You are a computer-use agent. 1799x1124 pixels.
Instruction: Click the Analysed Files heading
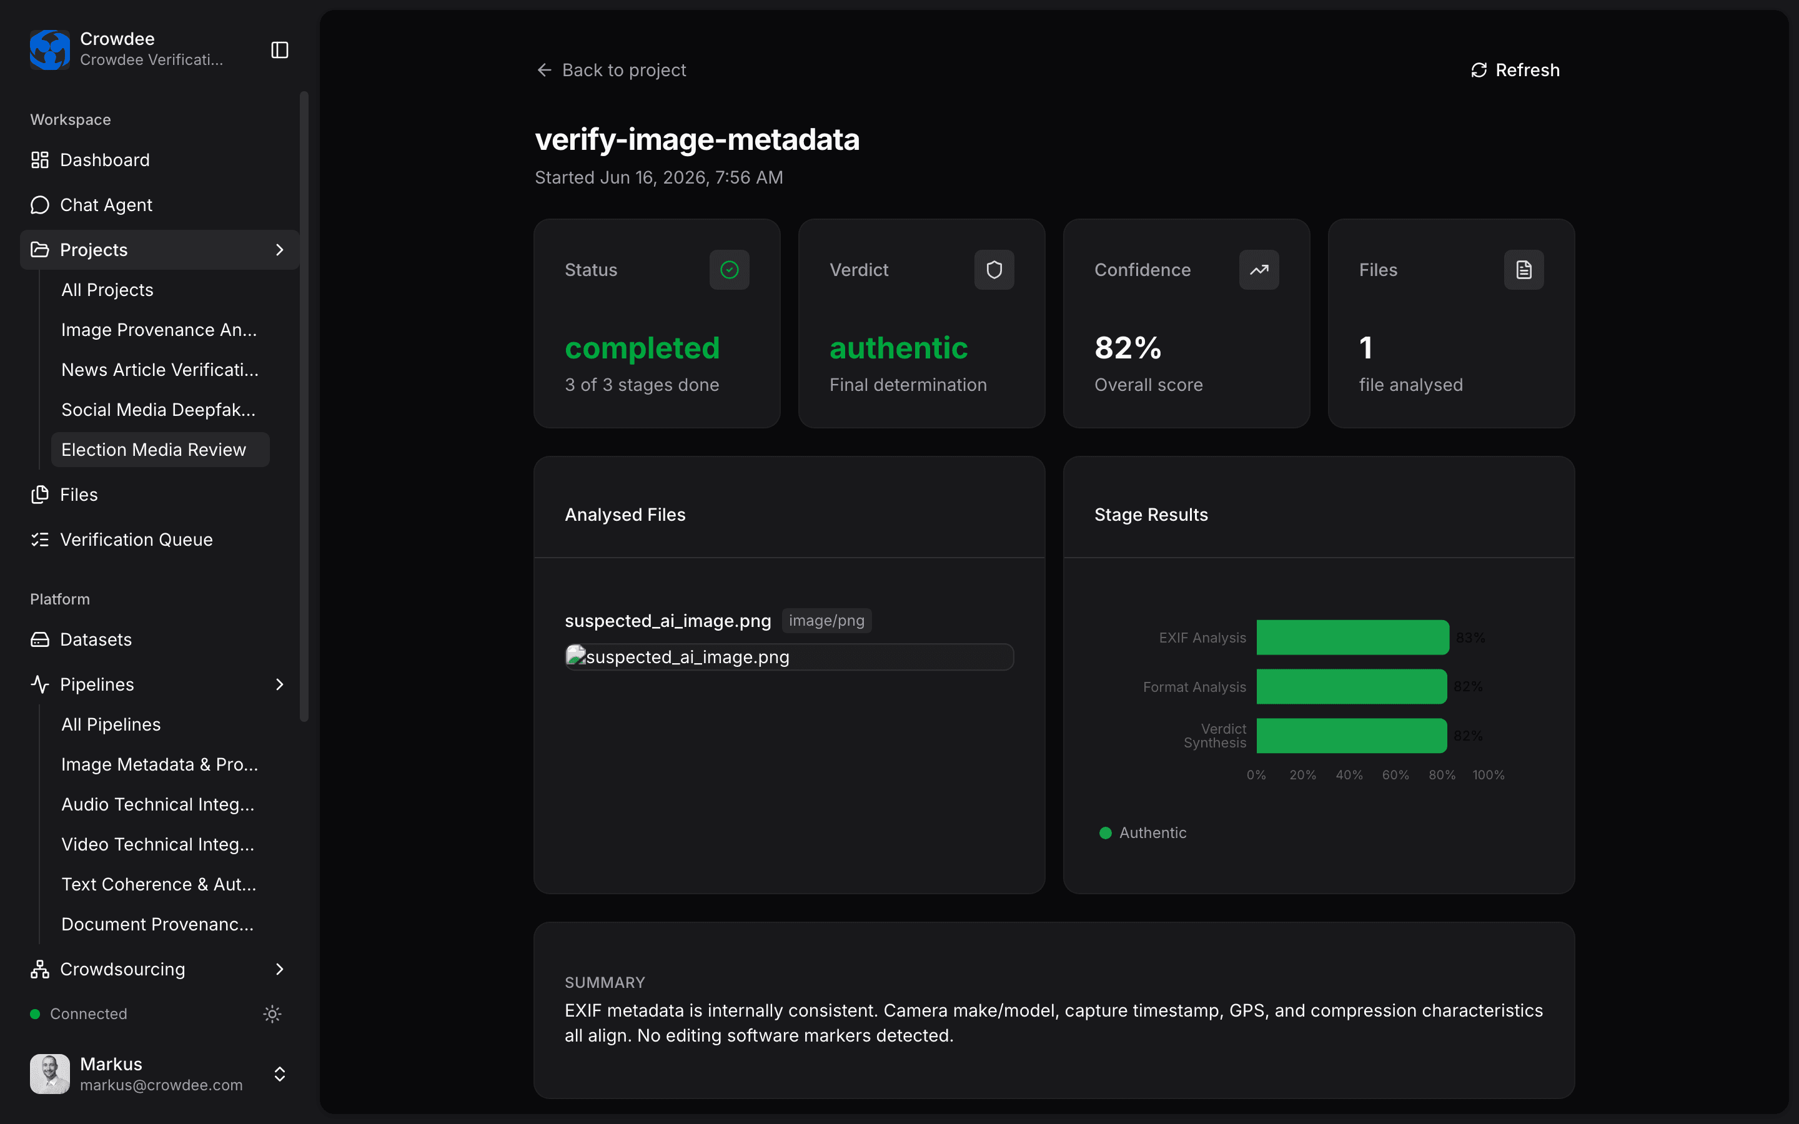(x=625, y=515)
